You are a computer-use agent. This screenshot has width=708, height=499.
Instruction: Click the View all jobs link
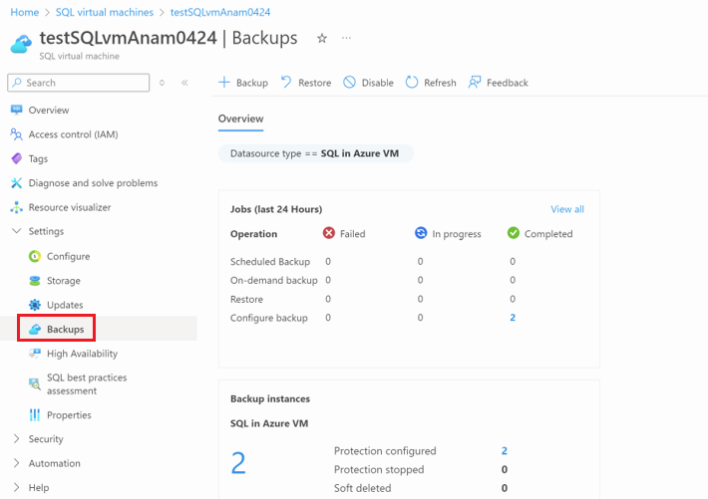coord(567,209)
